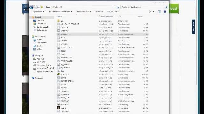
Task: Click the WDIRNOP MS-DOS application icon
Action: point(58,101)
